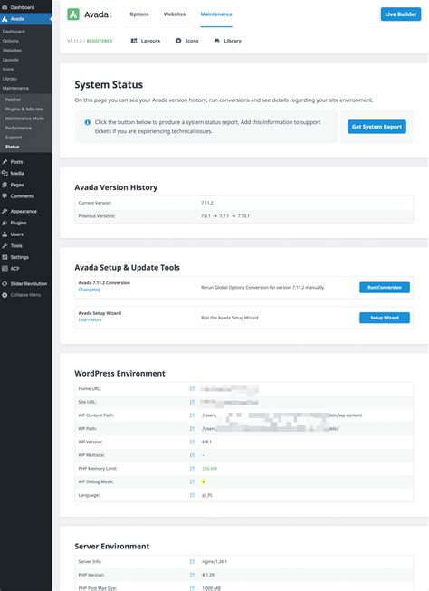
Task: Click the Slider Revolution icon
Action: 5,284
